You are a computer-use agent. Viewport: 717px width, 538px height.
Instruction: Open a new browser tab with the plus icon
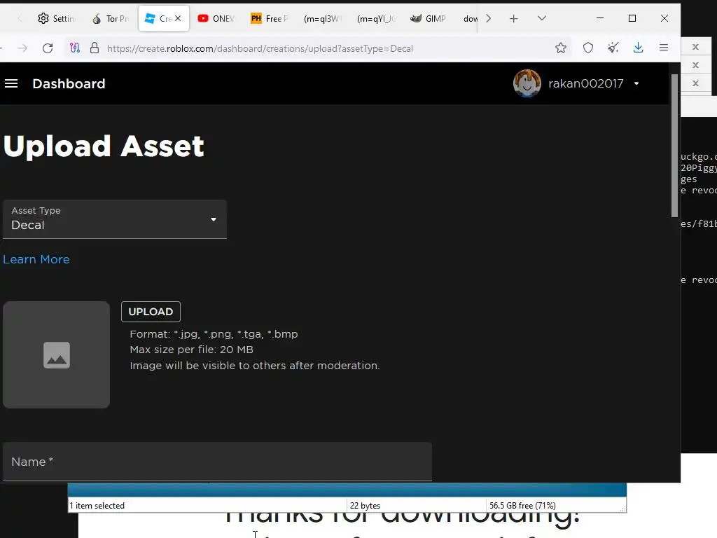pyautogui.click(x=513, y=19)
